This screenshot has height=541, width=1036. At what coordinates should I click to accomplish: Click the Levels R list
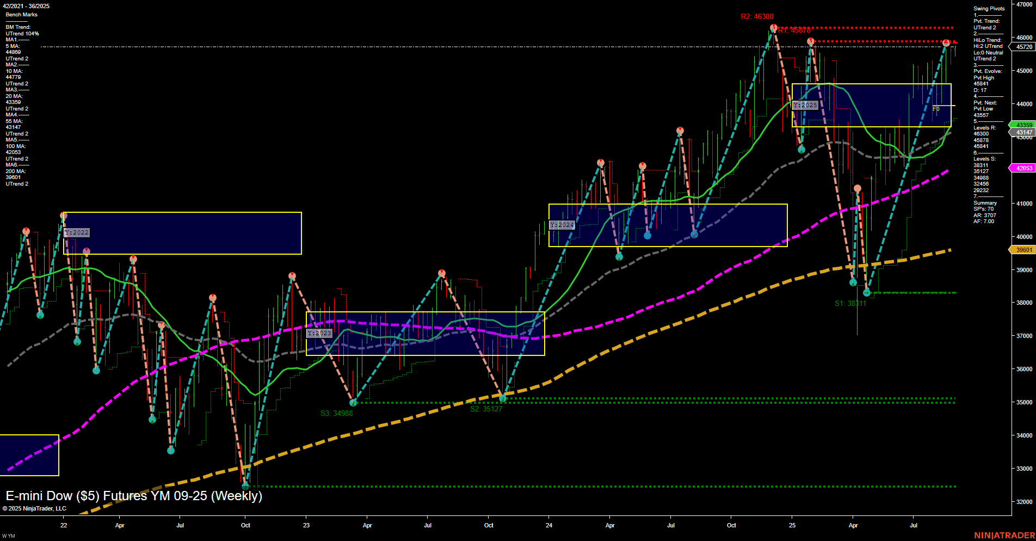984,137
